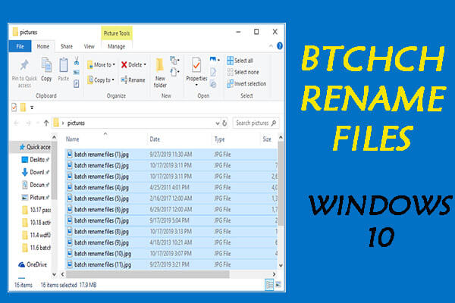Click the Copy icon in Clipboard group
This screenshot has width=455, height=303.
[46, 64]
